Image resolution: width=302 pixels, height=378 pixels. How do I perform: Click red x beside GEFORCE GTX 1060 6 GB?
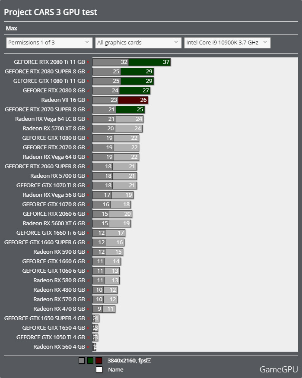[x=89, y=271]
